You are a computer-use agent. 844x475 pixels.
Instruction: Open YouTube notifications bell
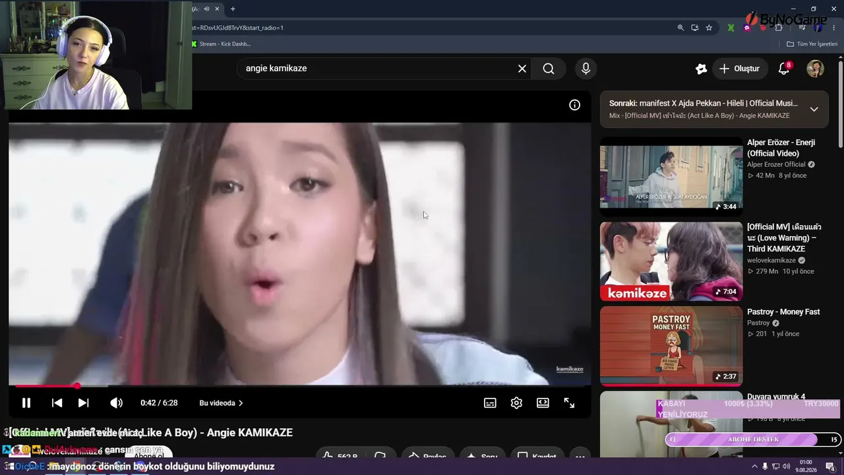pos(784,69)
